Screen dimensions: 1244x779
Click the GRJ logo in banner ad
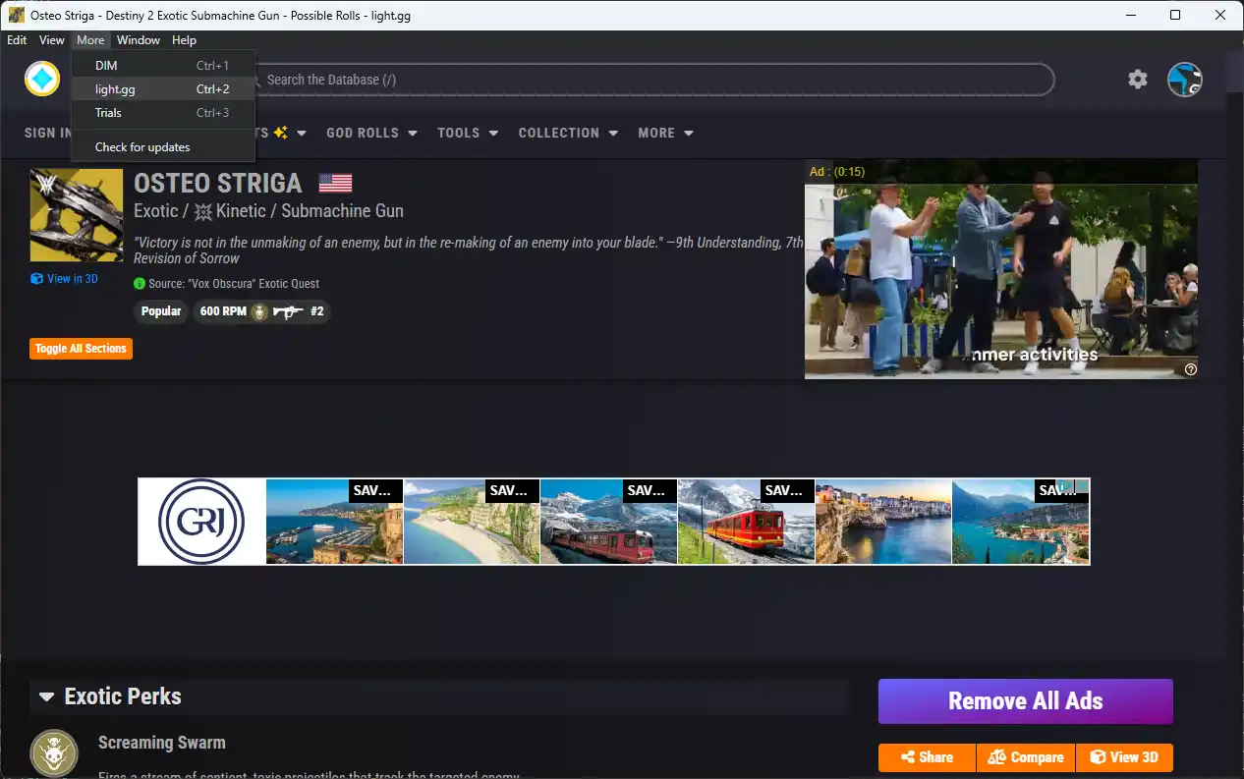pyautogui.click(x=201, y=522)
